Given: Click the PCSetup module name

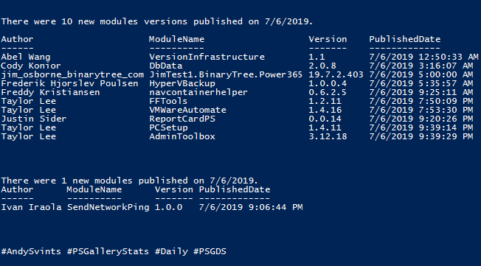Looking at the screenshot, I should pos(168,127).
